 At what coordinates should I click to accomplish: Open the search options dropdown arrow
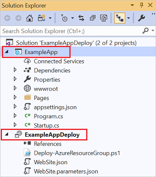(153, 31)
